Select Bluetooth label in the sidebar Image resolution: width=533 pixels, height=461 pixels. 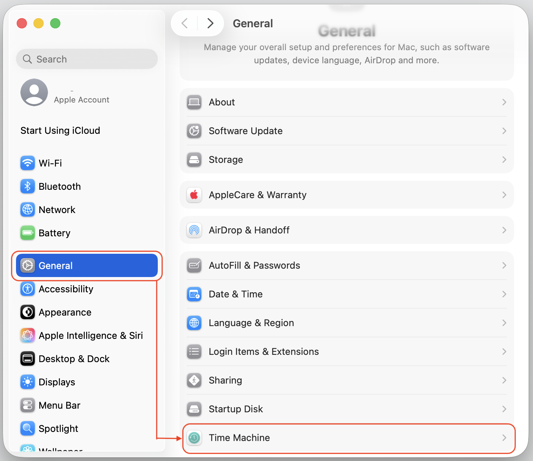tap(60, 186)
